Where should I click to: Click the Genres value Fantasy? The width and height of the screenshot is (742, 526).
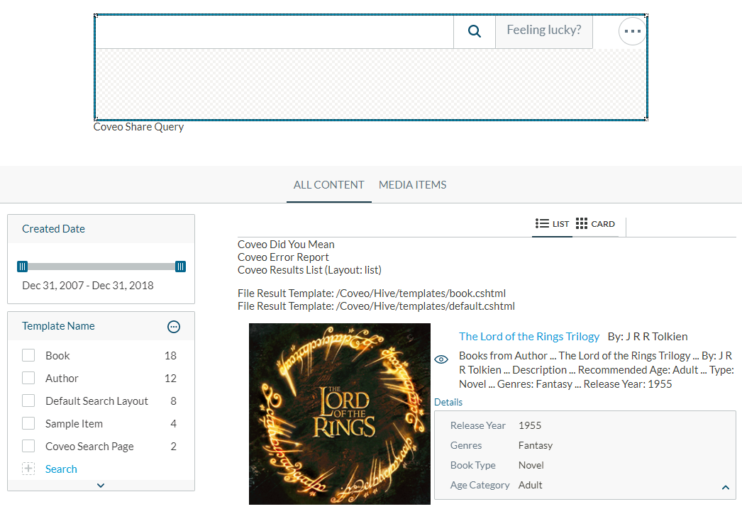click(536, 445)
